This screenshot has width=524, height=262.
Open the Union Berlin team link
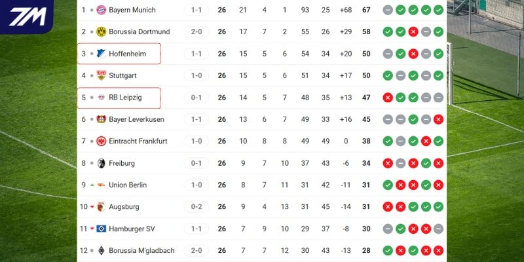(128, 185)
